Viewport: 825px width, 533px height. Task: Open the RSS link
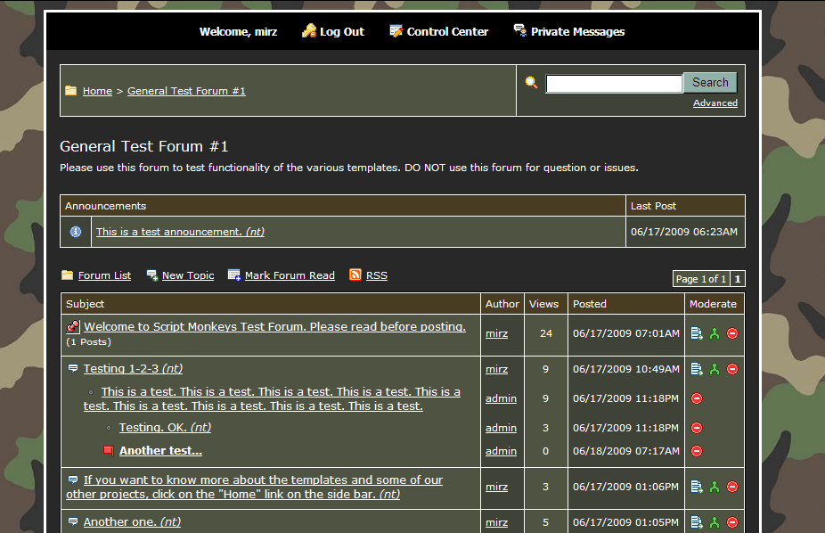(377, 275)
